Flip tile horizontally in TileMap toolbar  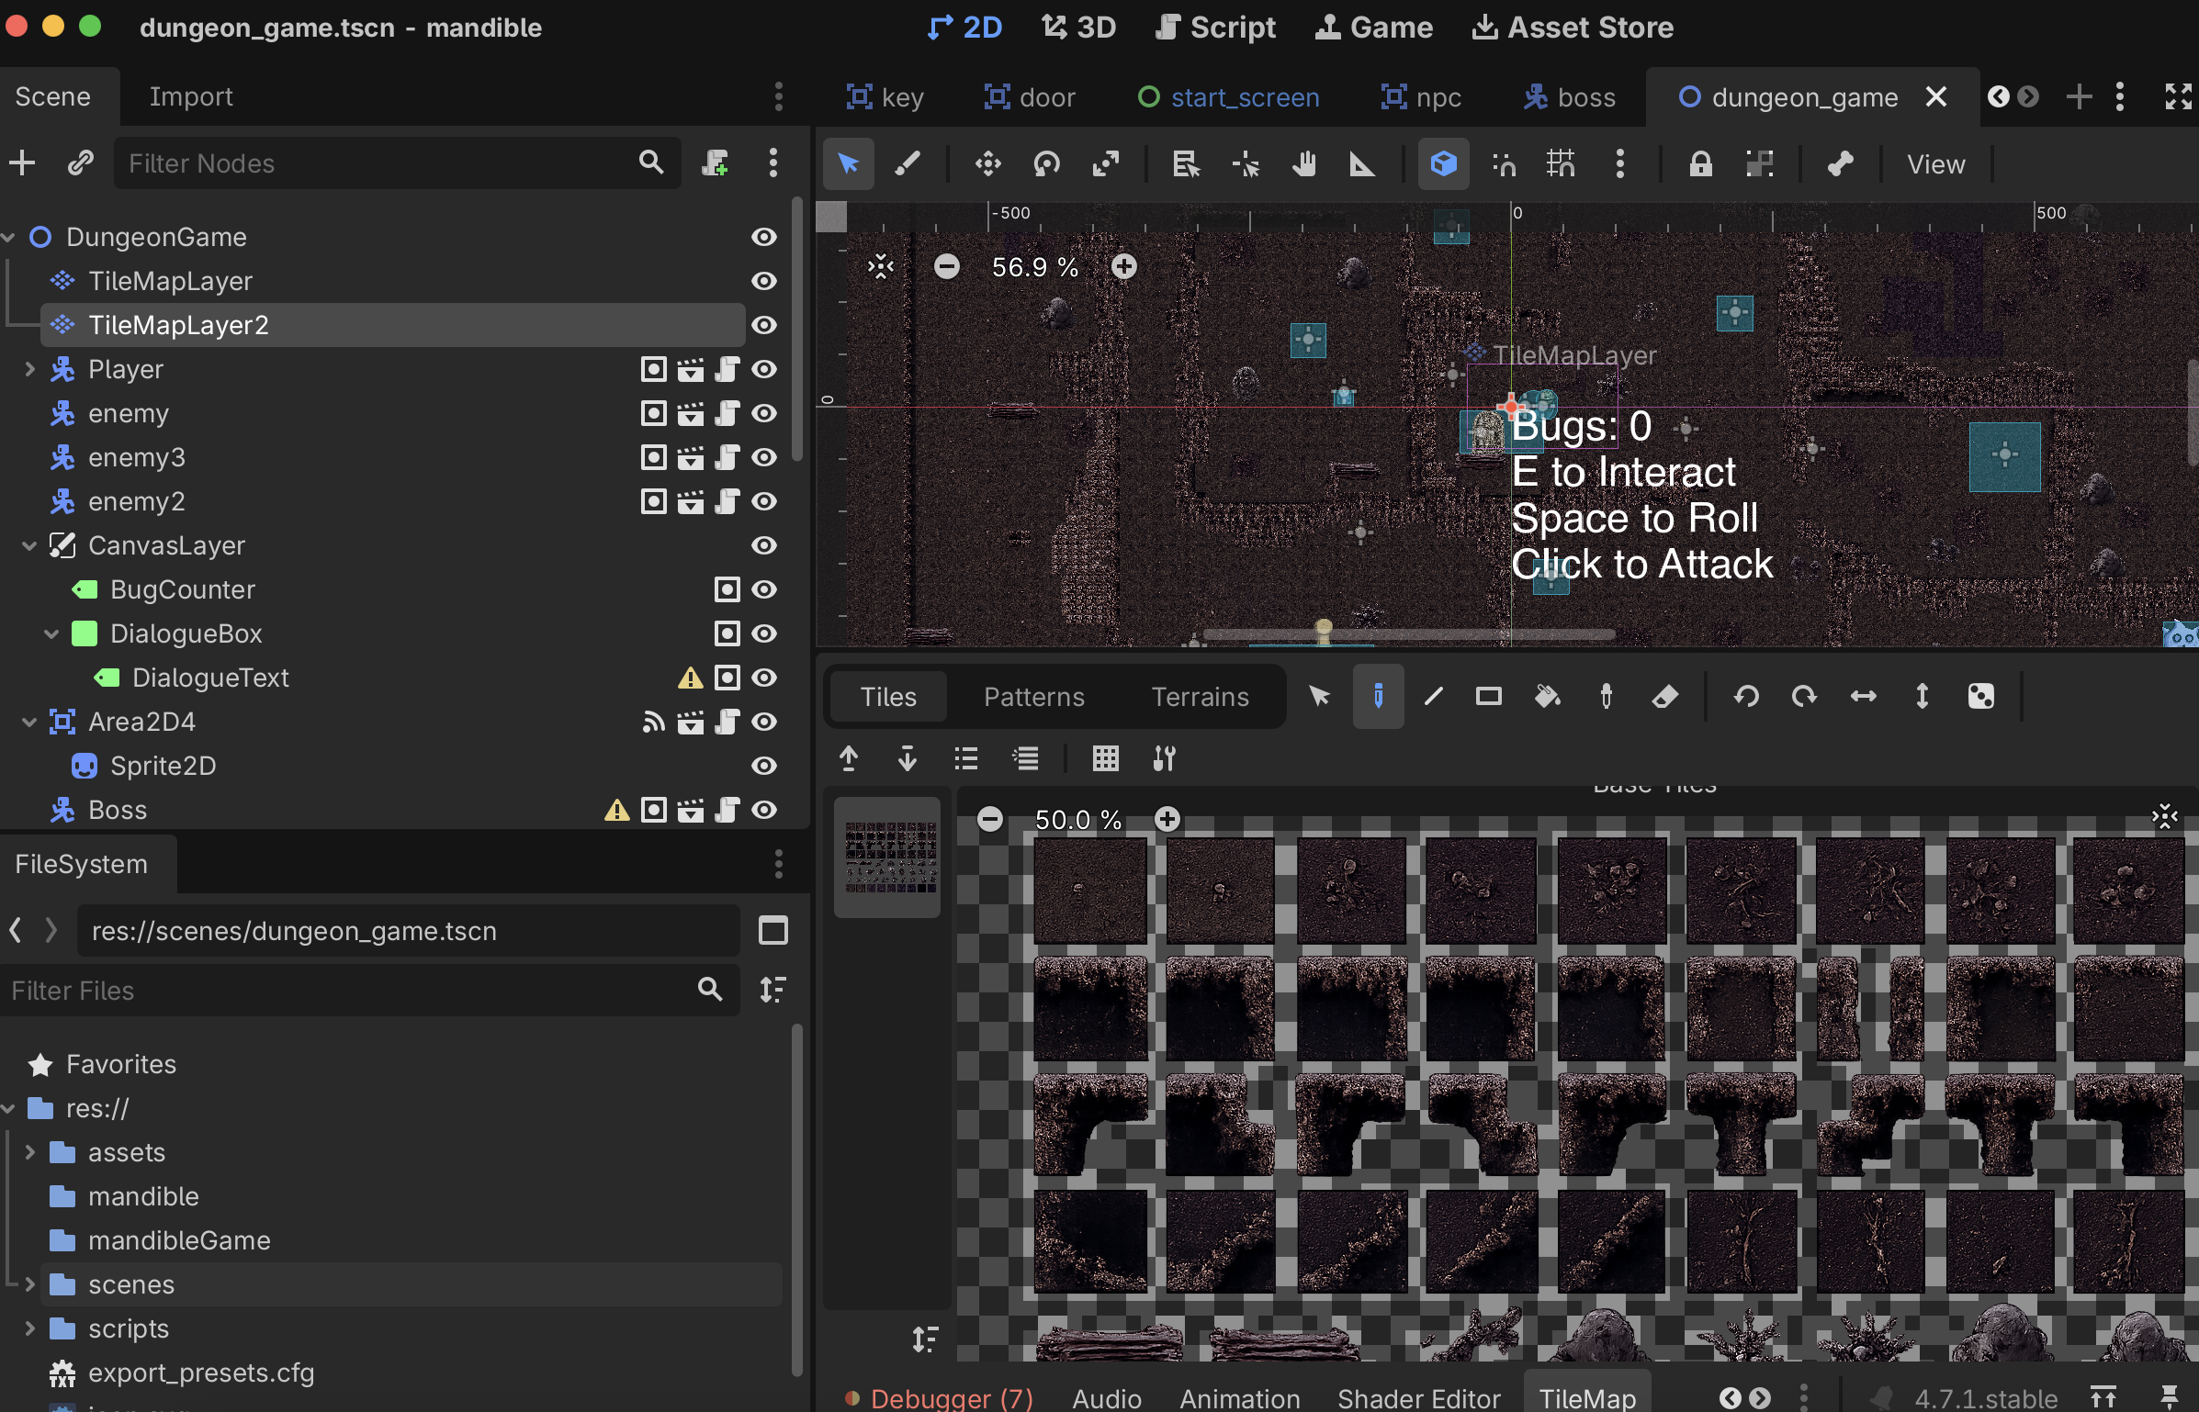[x=1864, y=697]
